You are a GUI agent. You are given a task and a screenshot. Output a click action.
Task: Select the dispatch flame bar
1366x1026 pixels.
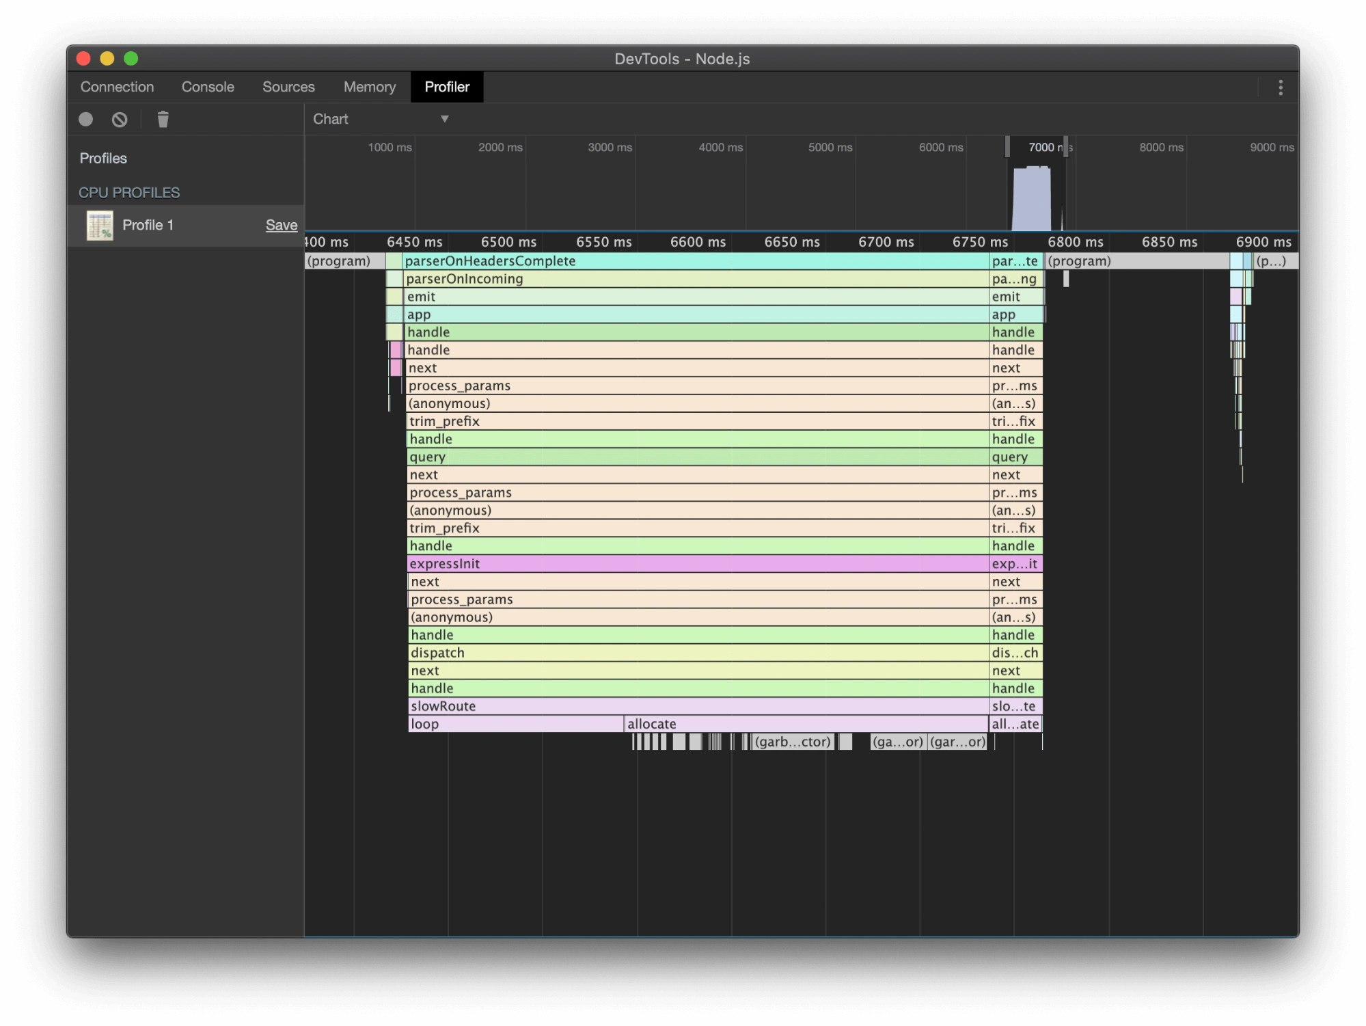[698, 653]
